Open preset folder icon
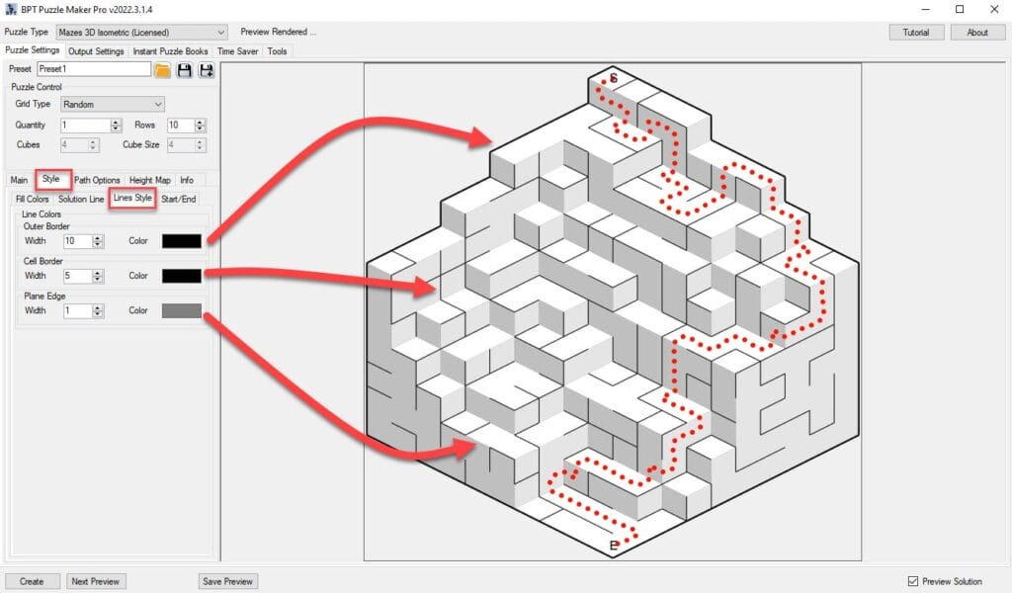The image size is (1012, 593). [162, 70]
